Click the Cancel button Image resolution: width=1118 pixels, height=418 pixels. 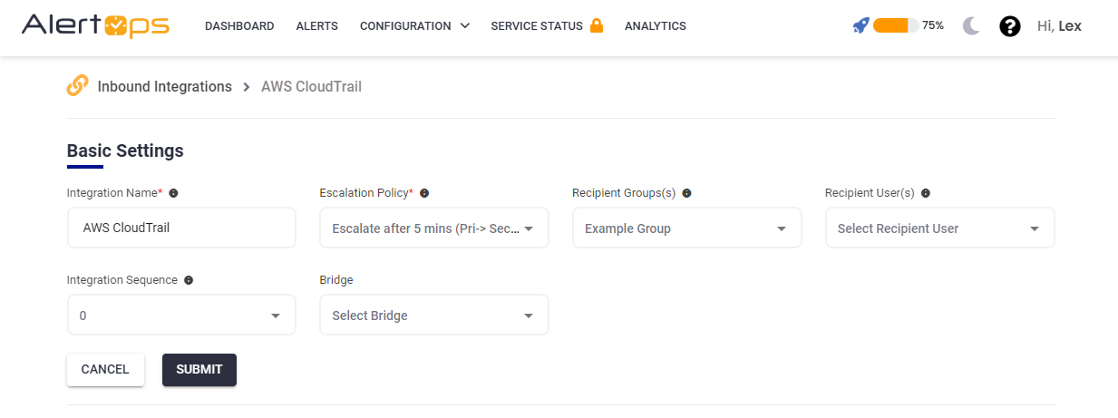[105, 370]
